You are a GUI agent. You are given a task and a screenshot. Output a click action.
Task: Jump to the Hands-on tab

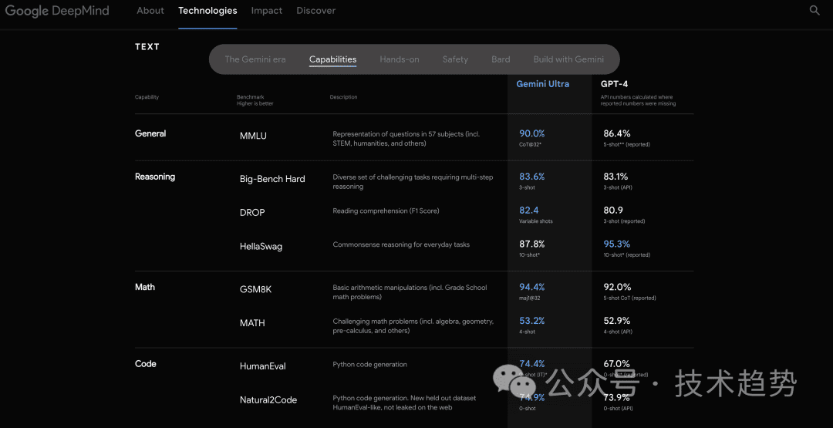(400, 59)
